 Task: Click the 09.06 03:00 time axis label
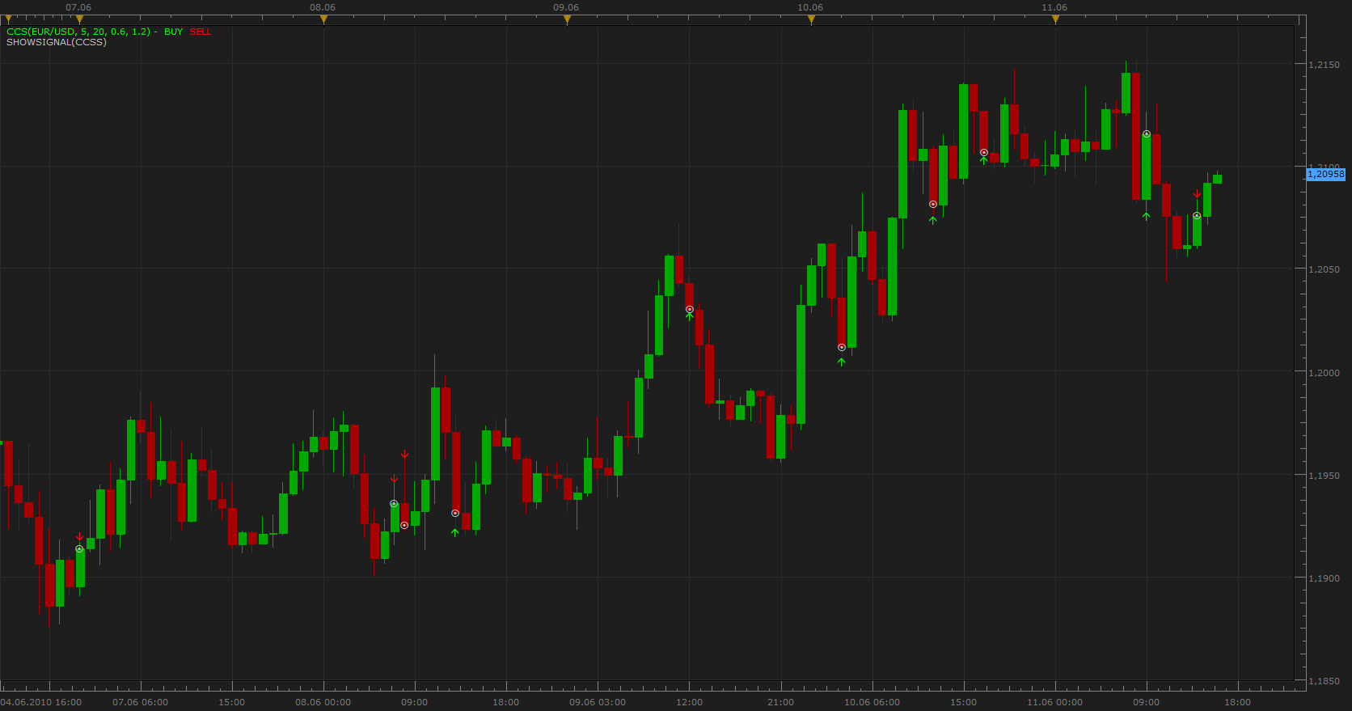598,702
